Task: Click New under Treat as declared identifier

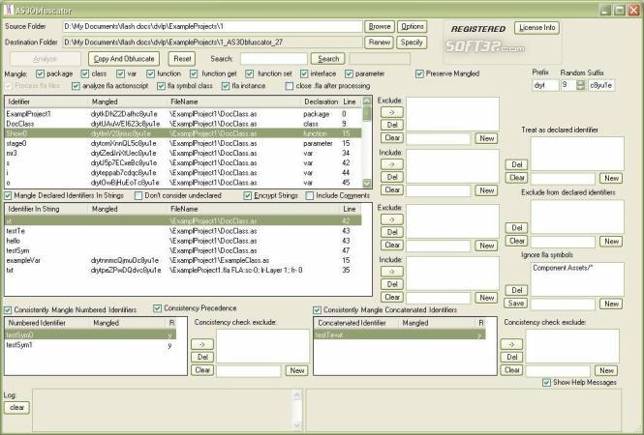Action: (x=611, y=178)
